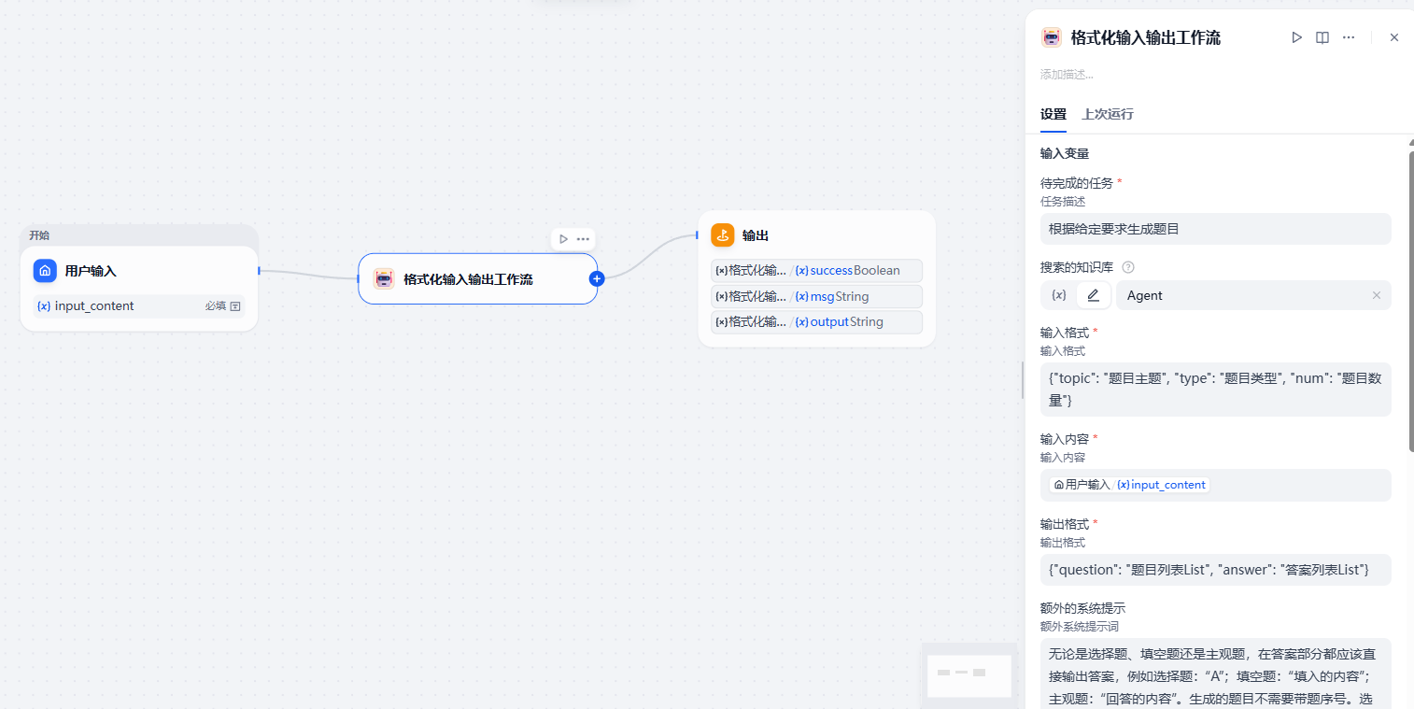Clear the Agent knowledge base value
This screenshot has height=709, width=1414.
click(x=1376, y=295)
